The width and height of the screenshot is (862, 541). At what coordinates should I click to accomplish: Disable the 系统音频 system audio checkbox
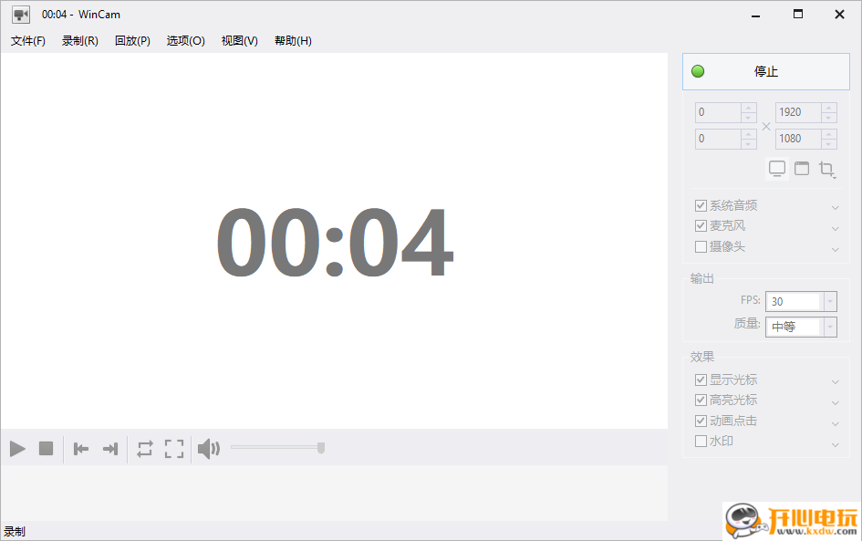[x=701, y=204]
